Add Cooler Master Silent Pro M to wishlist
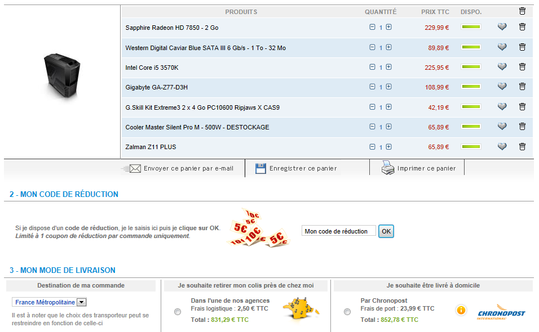The width and height of the screenshot is (539, 332). point(502,127)
